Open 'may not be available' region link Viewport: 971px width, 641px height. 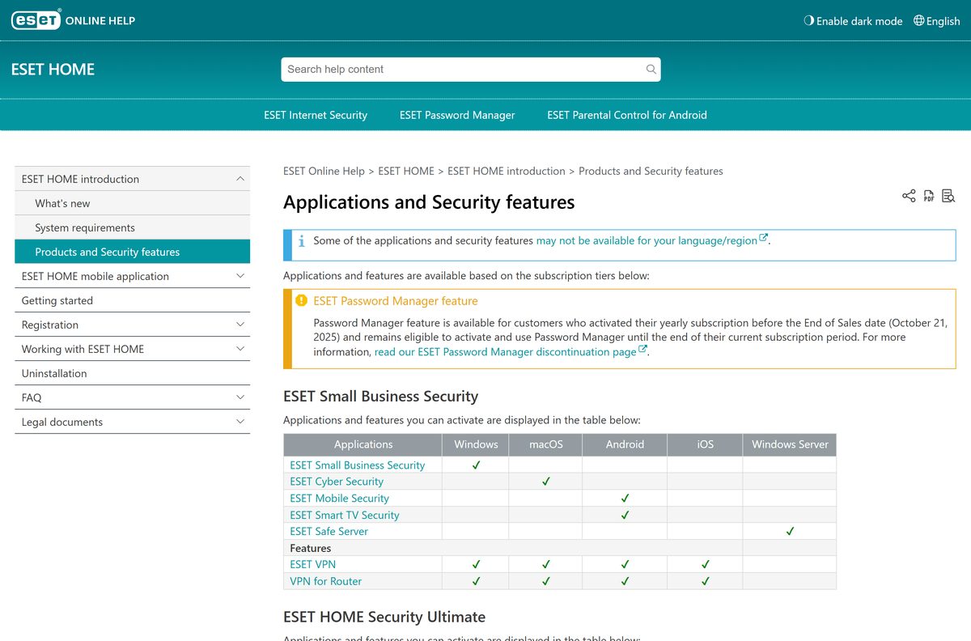652,240
